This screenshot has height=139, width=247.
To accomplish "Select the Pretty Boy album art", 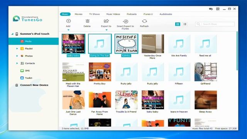I will (x=100, y=72).
